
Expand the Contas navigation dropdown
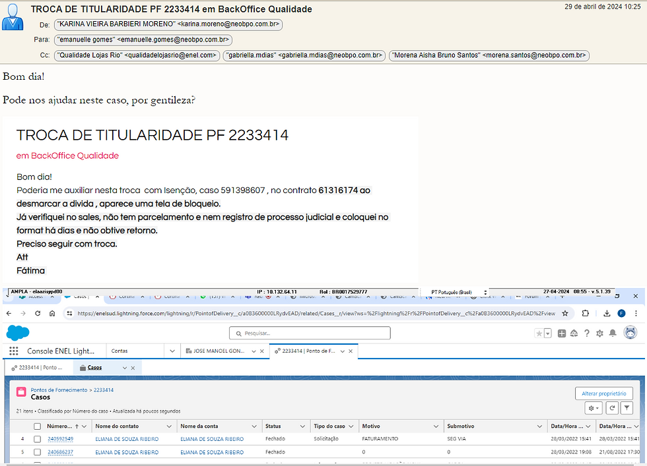coord(172,351)
